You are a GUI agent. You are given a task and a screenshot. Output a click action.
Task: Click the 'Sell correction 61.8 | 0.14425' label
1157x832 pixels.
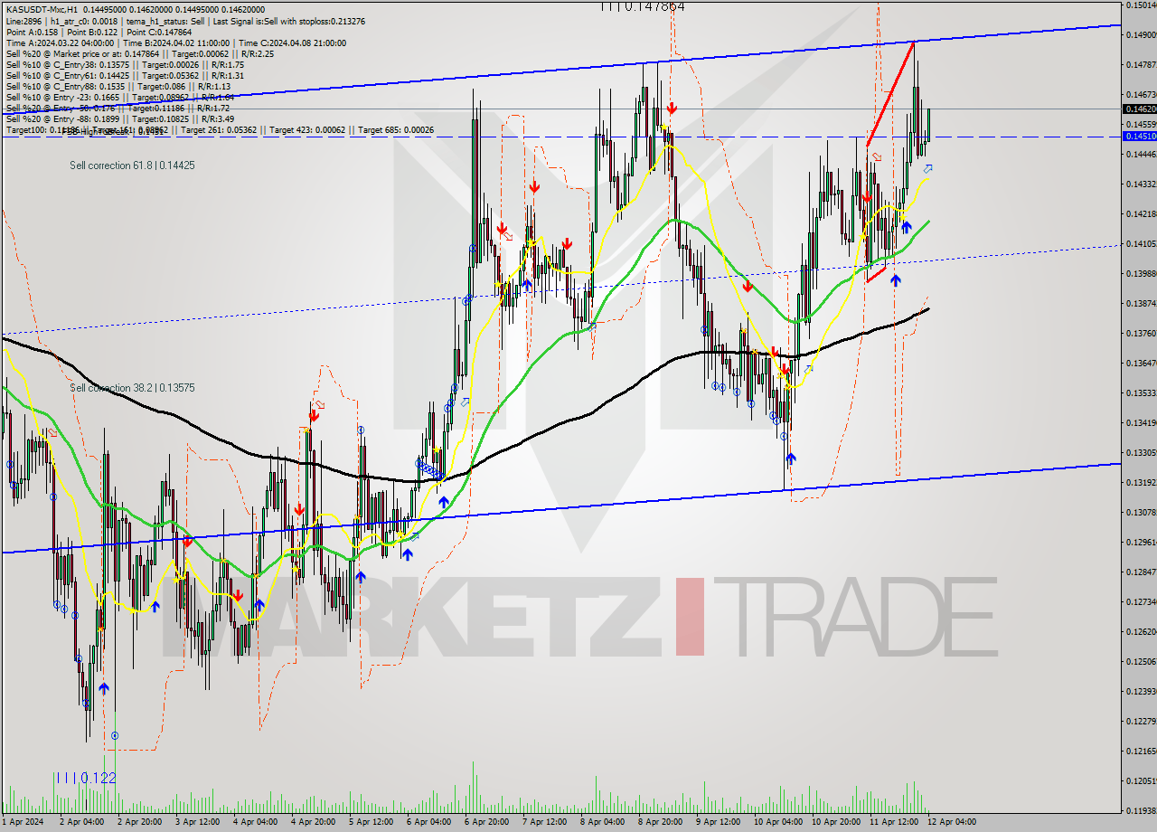pos(132,165)
